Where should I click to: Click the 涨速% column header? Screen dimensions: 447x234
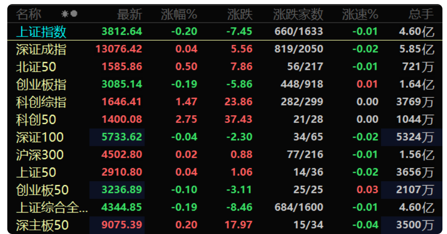coord(360,15)
